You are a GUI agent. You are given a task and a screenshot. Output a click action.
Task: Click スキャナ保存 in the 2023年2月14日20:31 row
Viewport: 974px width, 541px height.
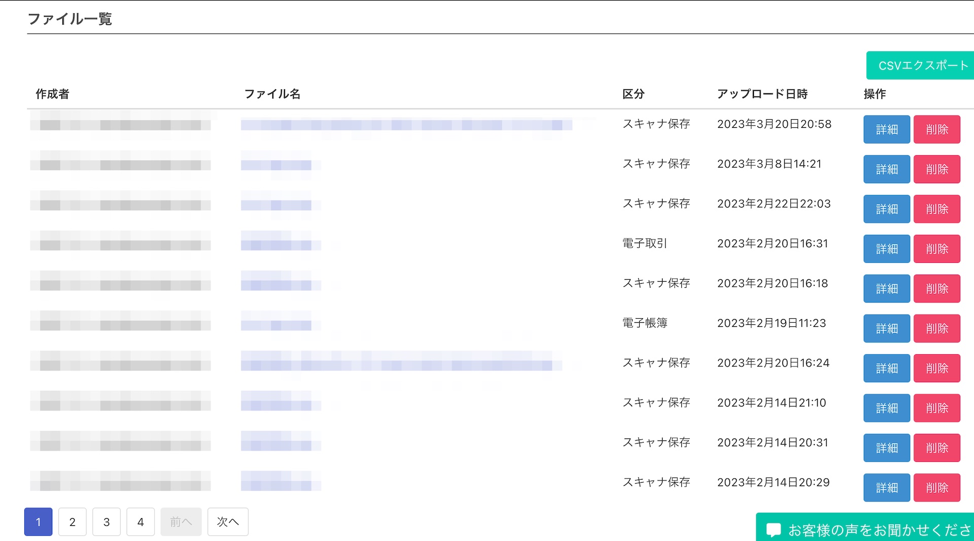tap(656, 443)
